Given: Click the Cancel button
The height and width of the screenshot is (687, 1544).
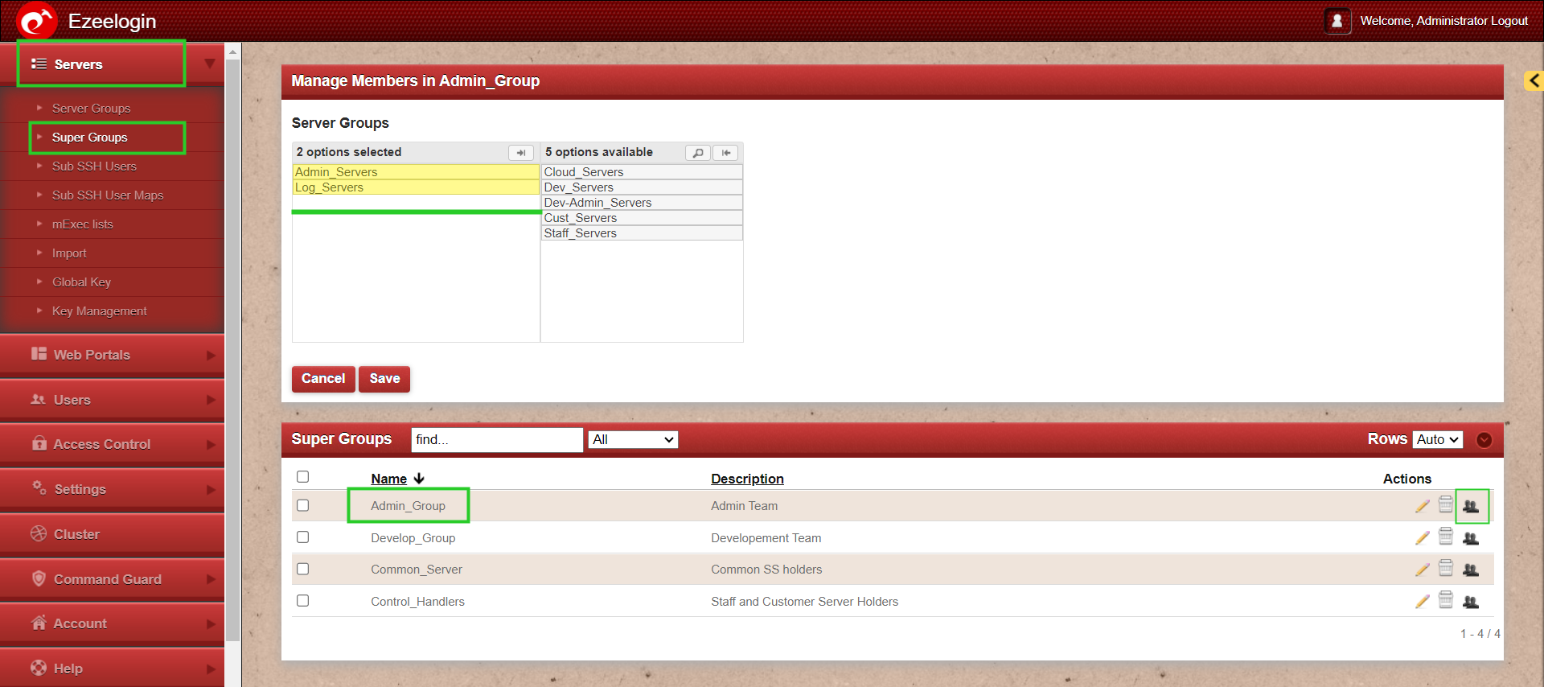Looking at the screenshot, I should point(323,379).
